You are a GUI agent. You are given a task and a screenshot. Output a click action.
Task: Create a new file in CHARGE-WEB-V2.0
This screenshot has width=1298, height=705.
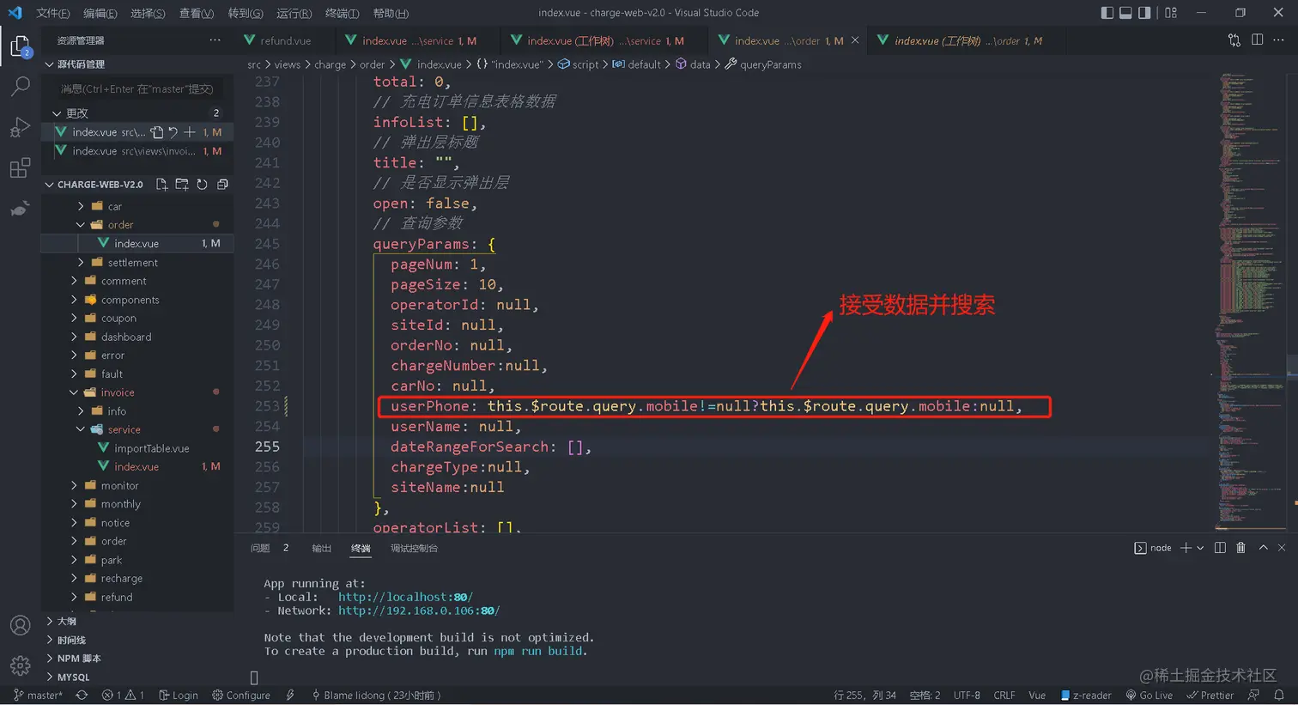click(161, 185)
